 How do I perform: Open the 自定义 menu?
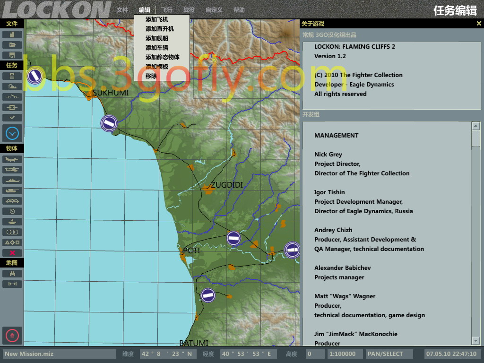click(214, 10)
